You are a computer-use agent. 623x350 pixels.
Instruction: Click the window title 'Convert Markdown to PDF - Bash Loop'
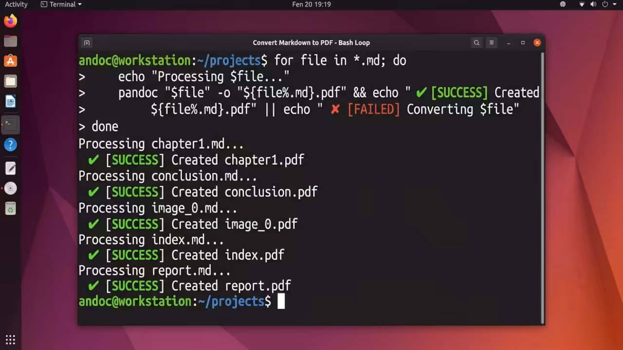click(x=311, y=43)
